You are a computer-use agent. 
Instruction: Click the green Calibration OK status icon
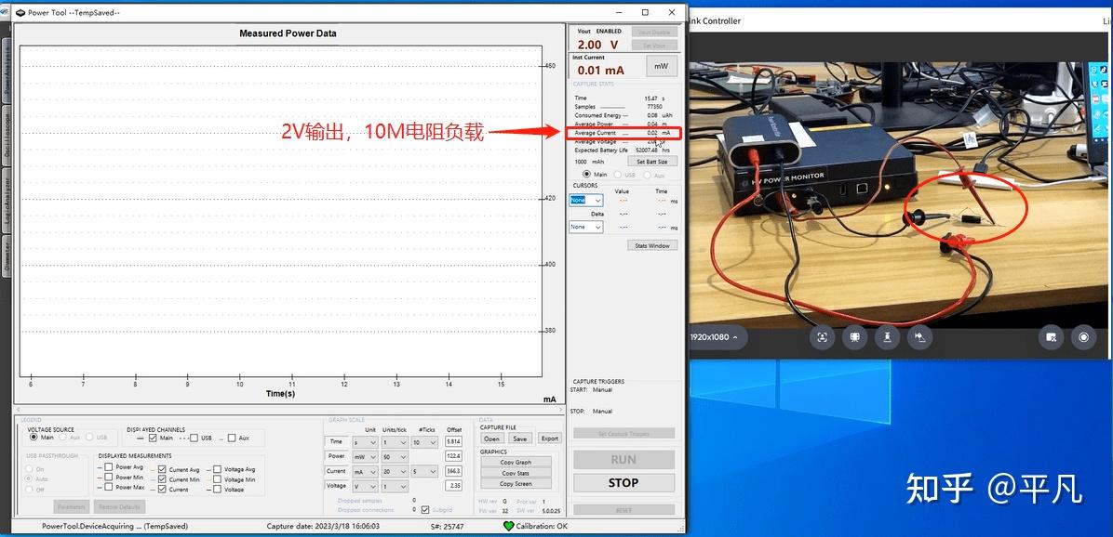(x=507, y=525)
